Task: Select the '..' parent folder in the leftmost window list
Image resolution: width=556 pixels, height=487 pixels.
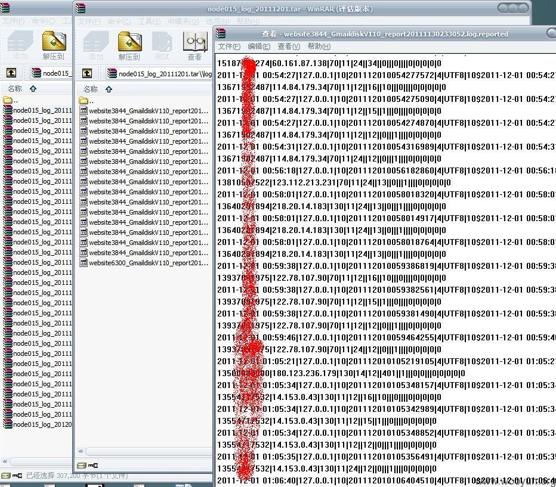Action: click(11, 100)
